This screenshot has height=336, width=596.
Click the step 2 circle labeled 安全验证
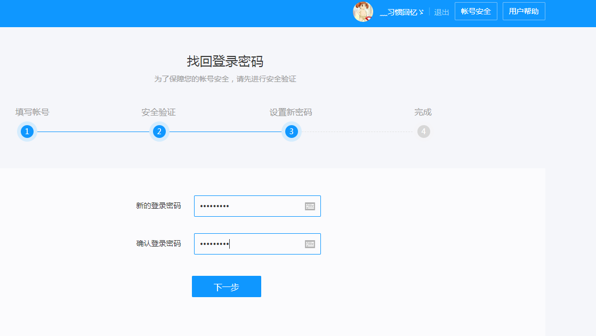pos(159,132)
